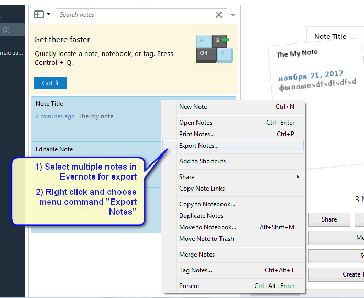Choose Copy Note Links menu entry
Viewport: 364px width, 298px height.
tap(233, 189)
